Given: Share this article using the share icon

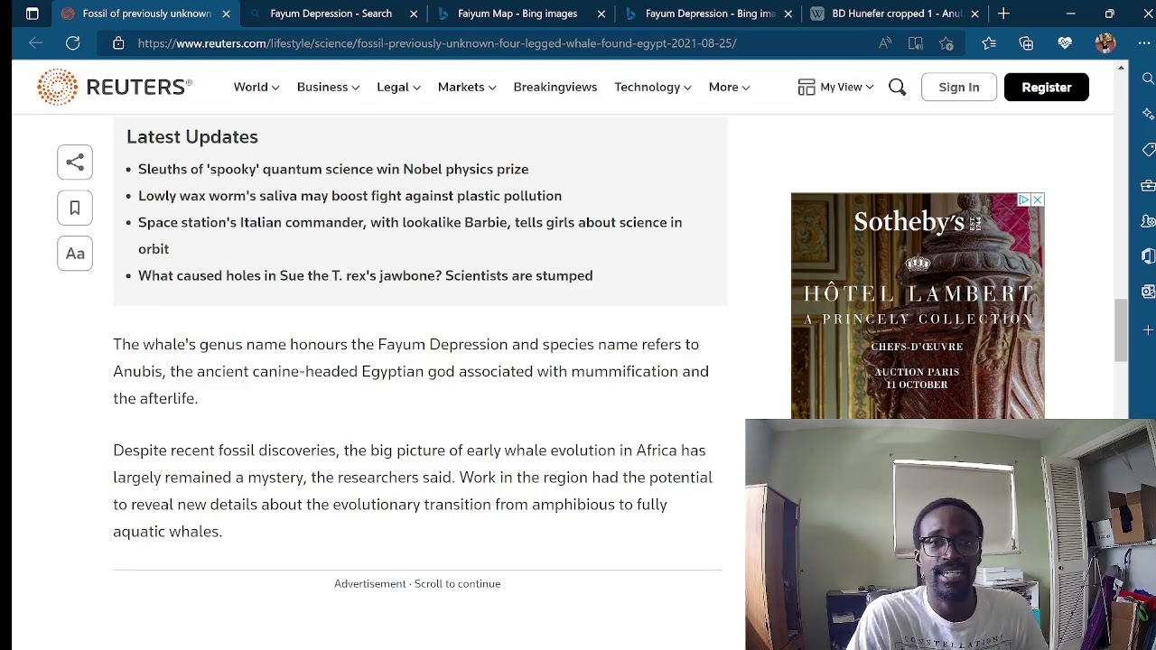Looking at the screenshot, I should [75, 162].
